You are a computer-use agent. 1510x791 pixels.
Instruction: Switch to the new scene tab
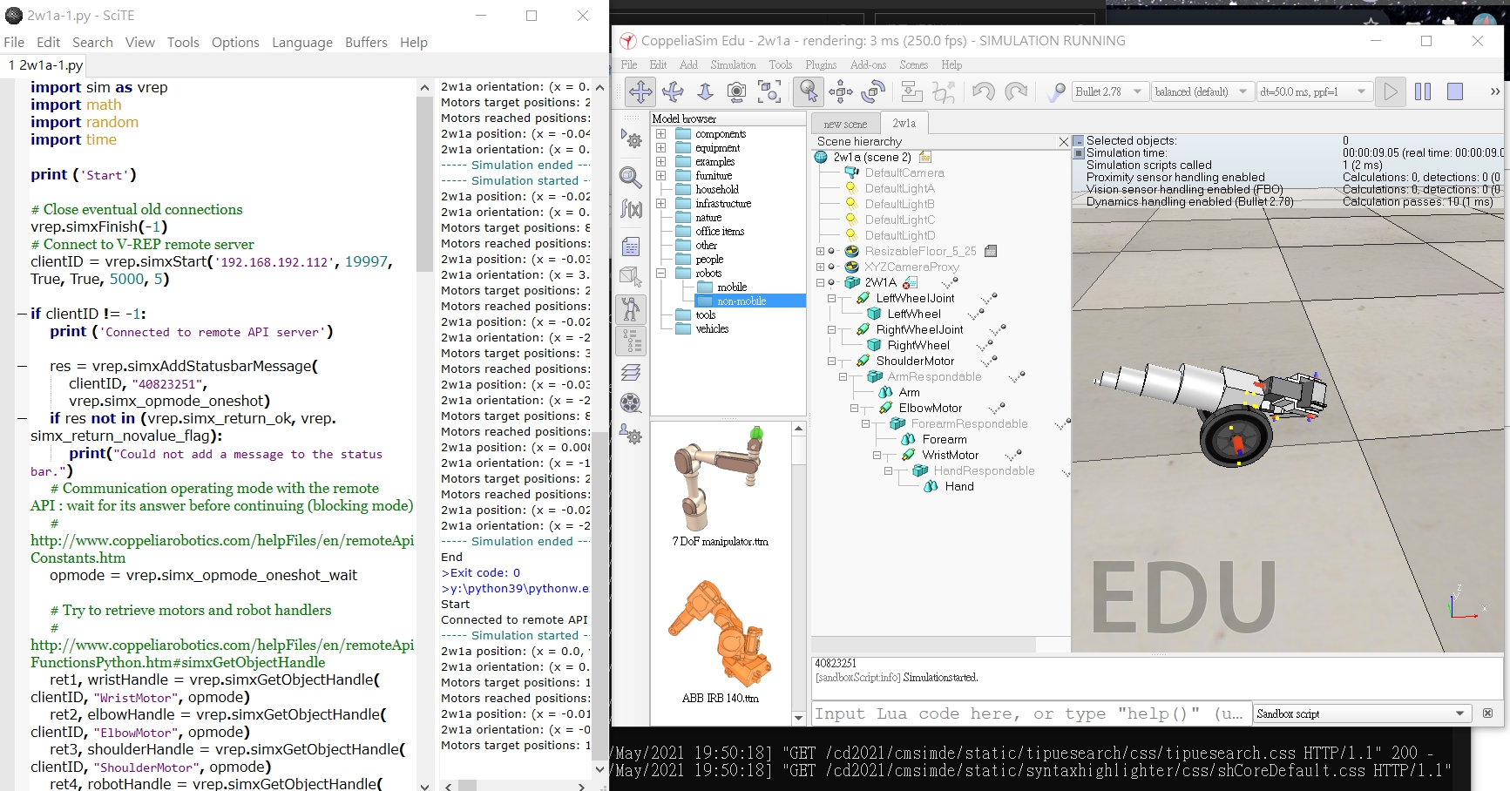[x=845, y=124]
